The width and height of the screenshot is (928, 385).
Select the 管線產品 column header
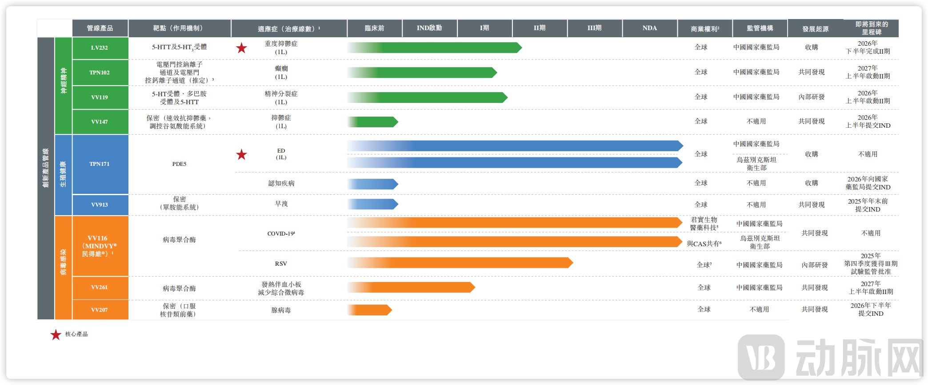(x=100, y=28)
